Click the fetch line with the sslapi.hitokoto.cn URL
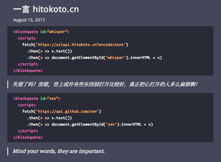This screenshot has height=162, width=221. coord(75,45)
